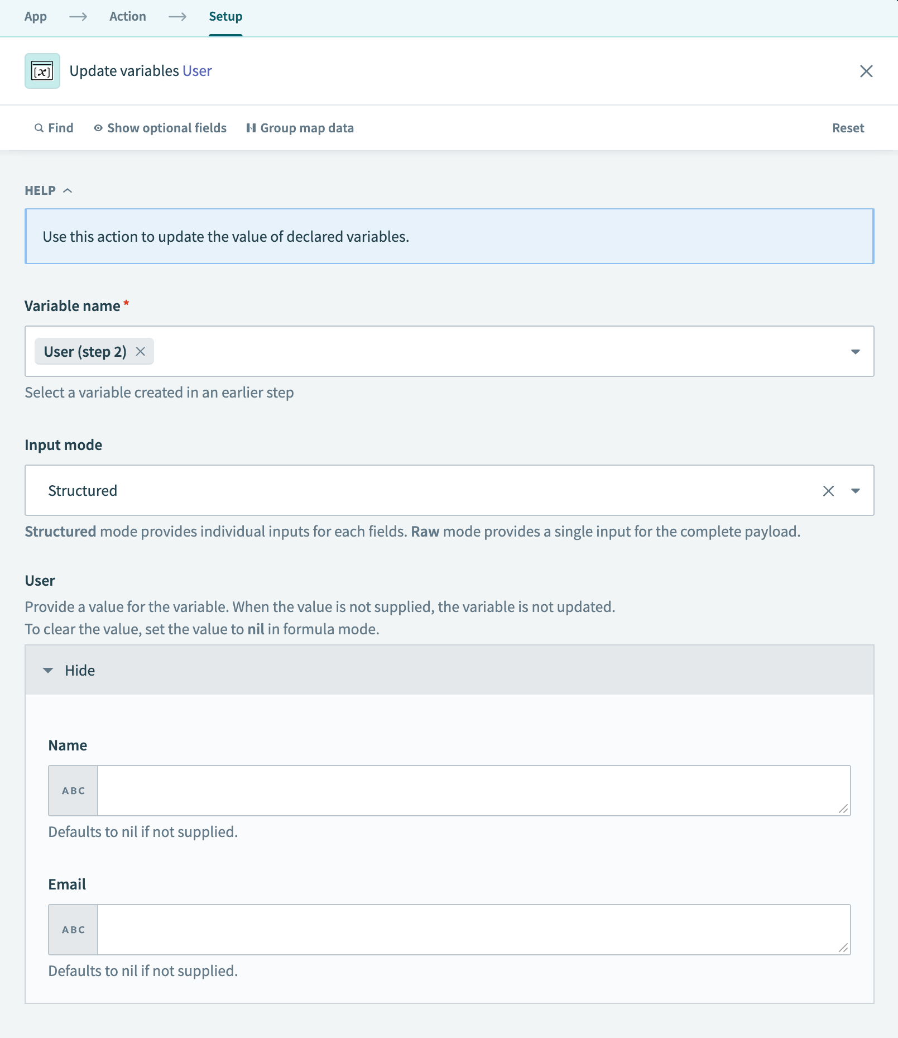Image resolution: width=898 pixels, height=1038 pixels.
Task: Open the Variable name dropdown
Action: [x=854, y=351]
